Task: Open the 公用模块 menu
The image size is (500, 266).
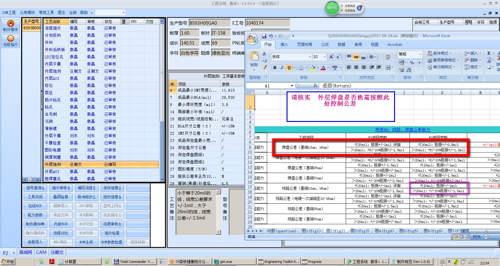Action: 27,12
